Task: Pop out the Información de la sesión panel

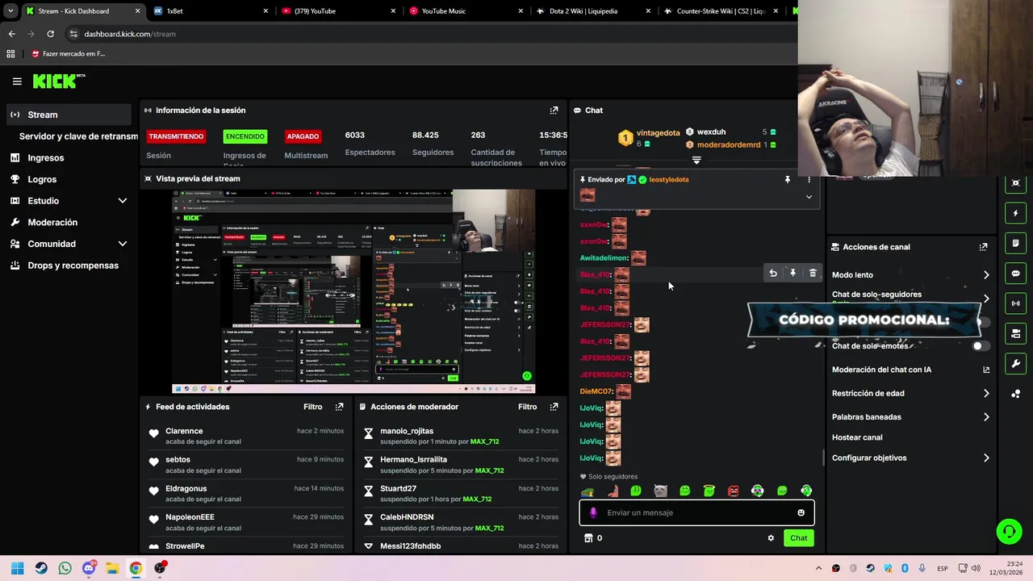Action: tap(554, 111)
